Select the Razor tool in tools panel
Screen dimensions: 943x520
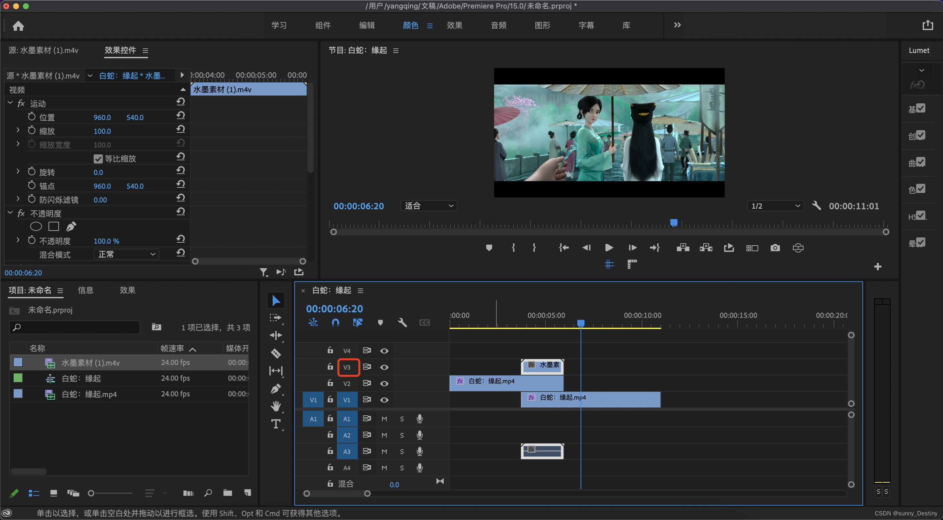(276, 353)
